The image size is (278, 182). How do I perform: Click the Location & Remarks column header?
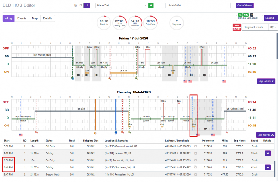116,141
